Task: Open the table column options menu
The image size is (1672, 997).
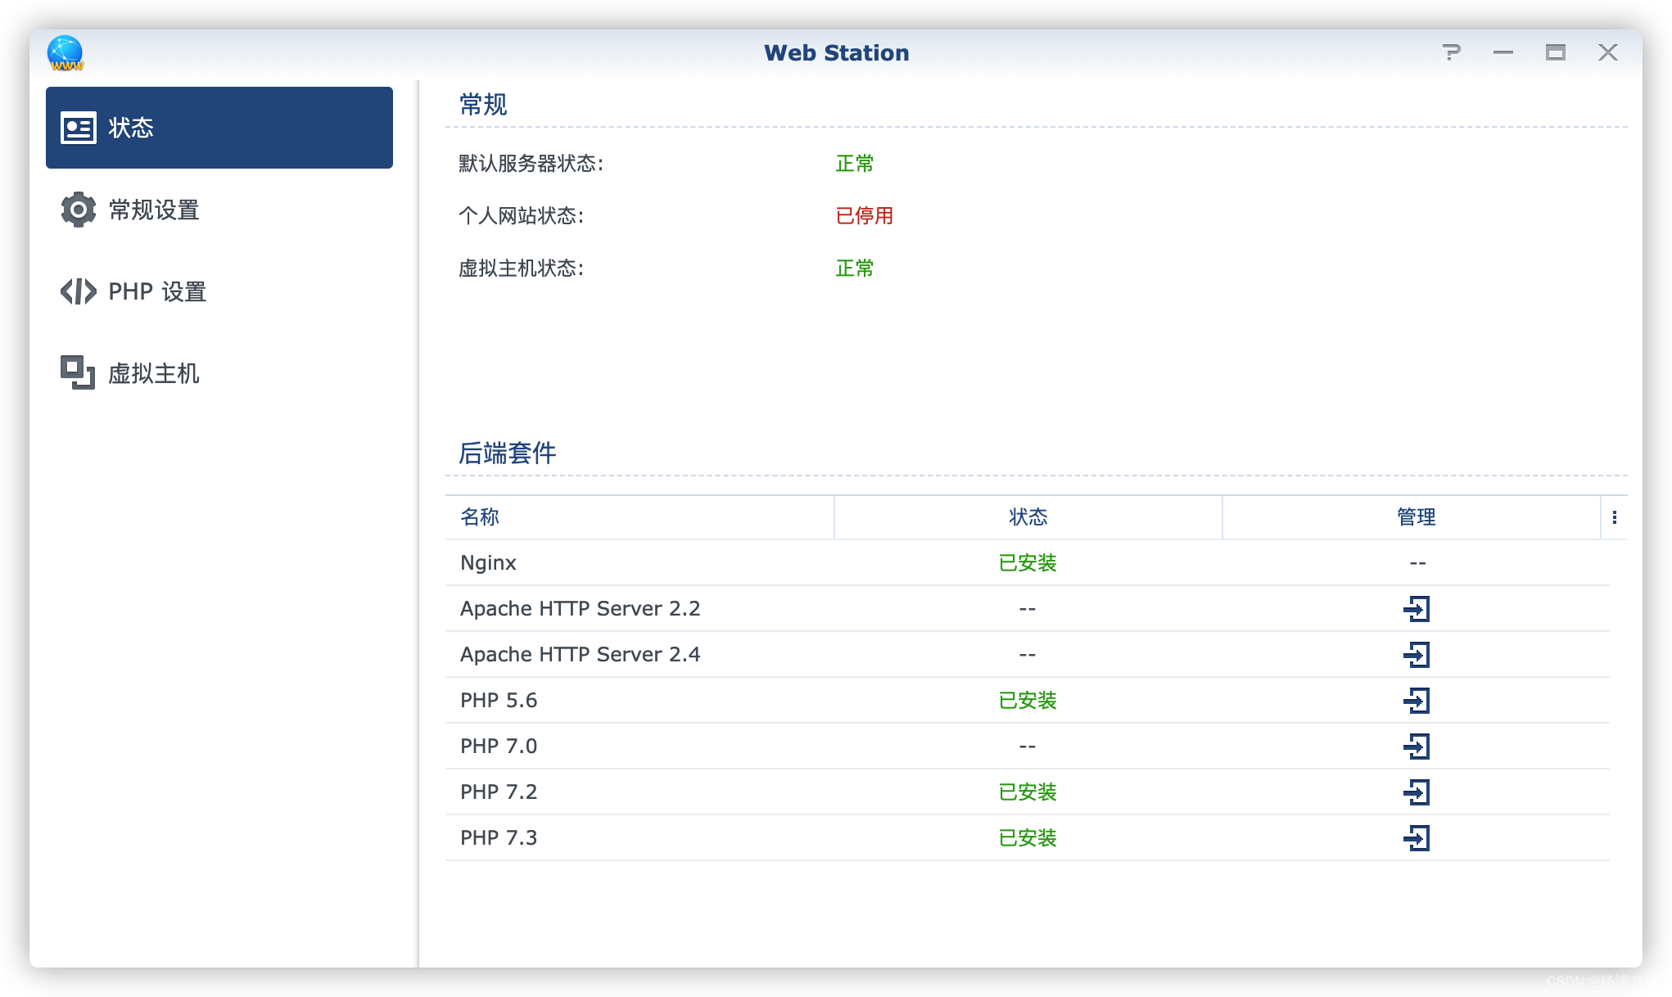Action: point(1614,517)
